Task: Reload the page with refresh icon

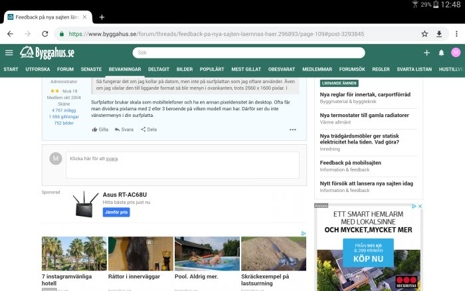Action: coord(45,34)
